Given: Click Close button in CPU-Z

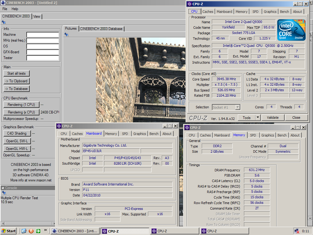Looking at the screenshot, I should 296,117.
